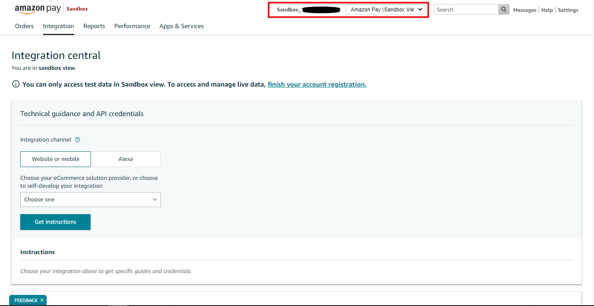
Task: Open the Integration channel help icon
Action: [x=77, y=140]
